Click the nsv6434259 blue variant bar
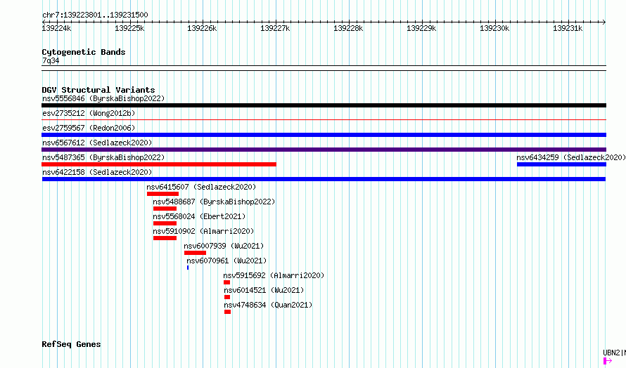The image size is (626, 368). [561, 164]
